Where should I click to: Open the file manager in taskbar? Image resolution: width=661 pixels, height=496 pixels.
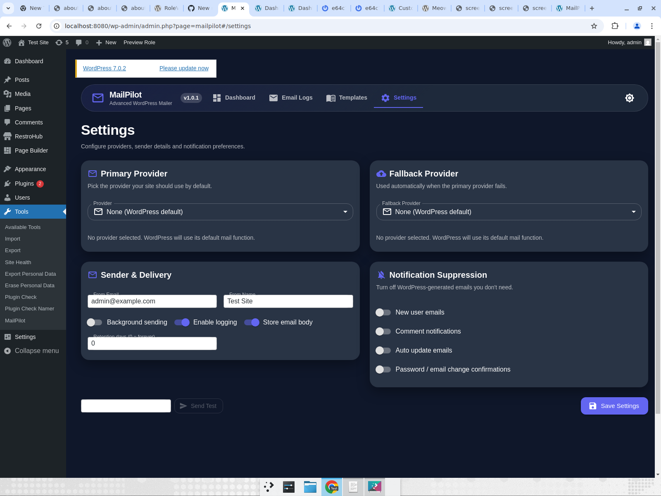tap(310, 487)
